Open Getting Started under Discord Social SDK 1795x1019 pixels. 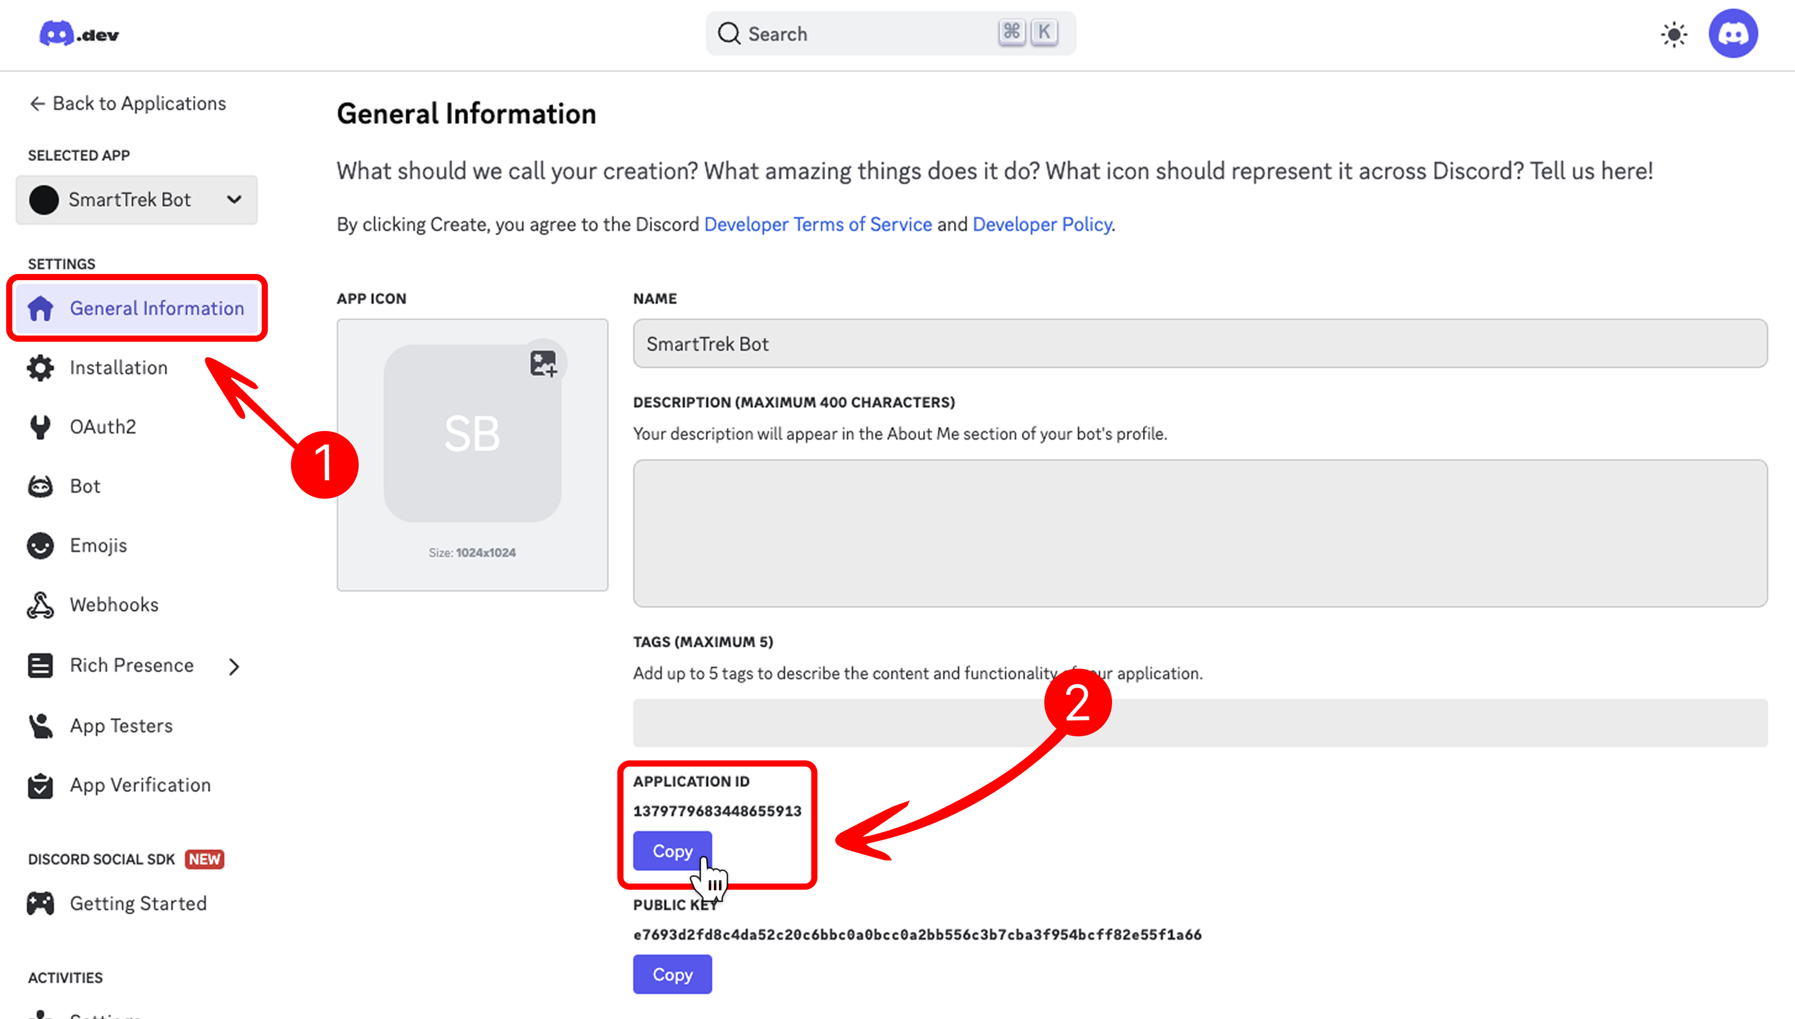click(139, 904)
